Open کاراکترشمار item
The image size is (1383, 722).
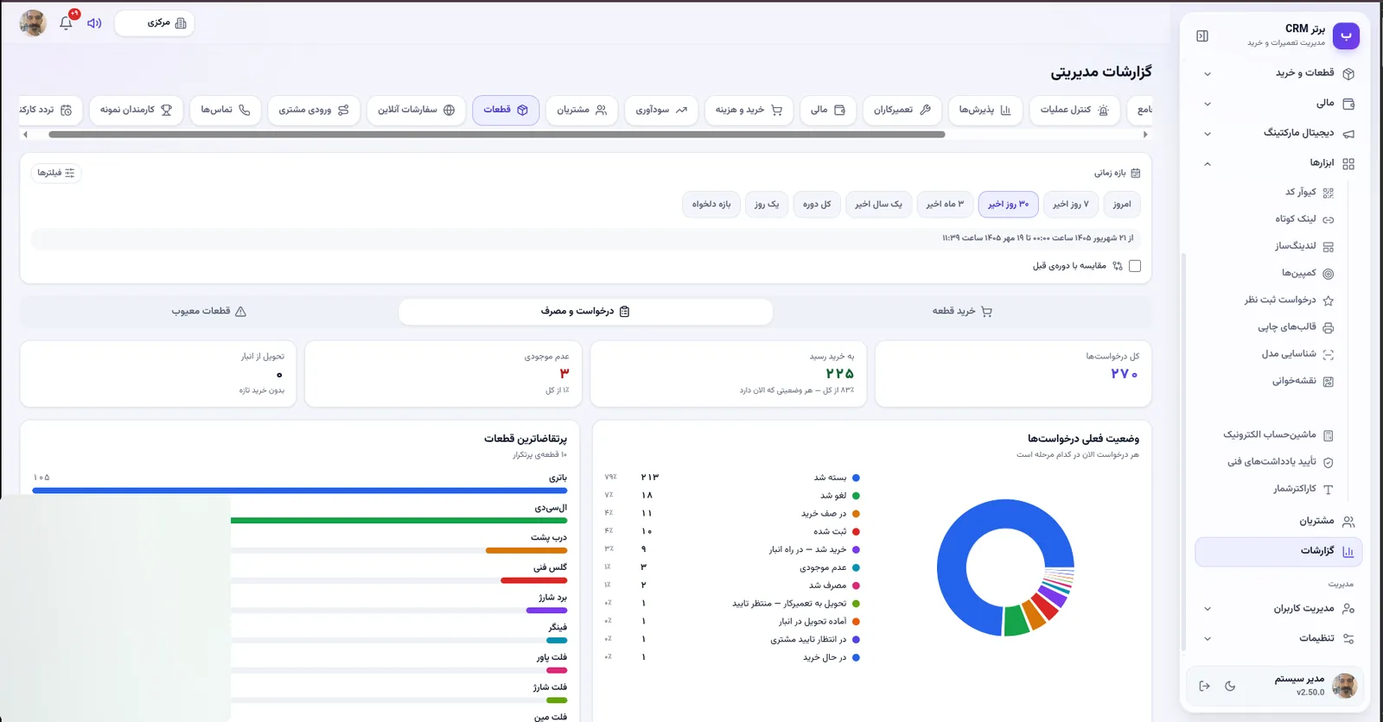coord(1303,489)
